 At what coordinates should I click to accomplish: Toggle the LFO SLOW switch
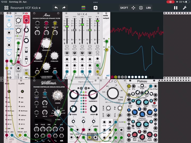coord(125,122)
